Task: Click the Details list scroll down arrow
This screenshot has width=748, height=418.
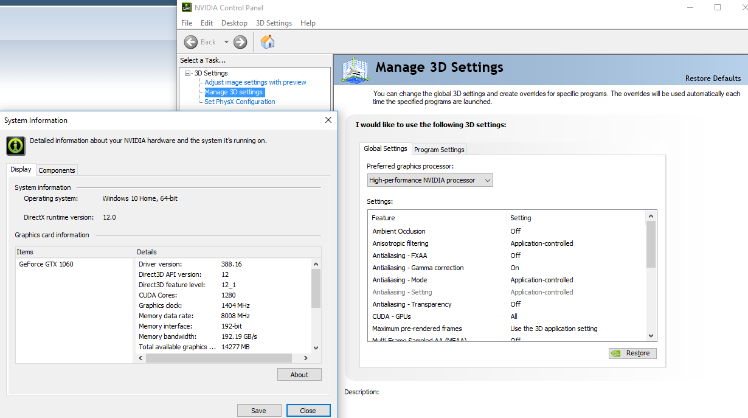Action: pos(316,347)
